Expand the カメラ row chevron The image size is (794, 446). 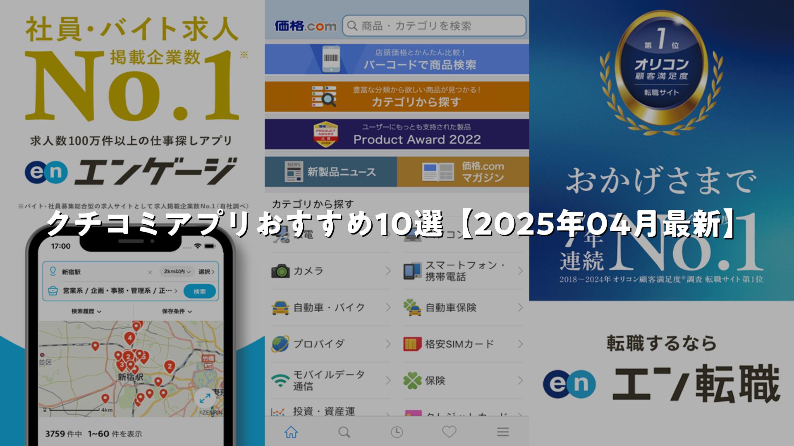coord(388,271)
